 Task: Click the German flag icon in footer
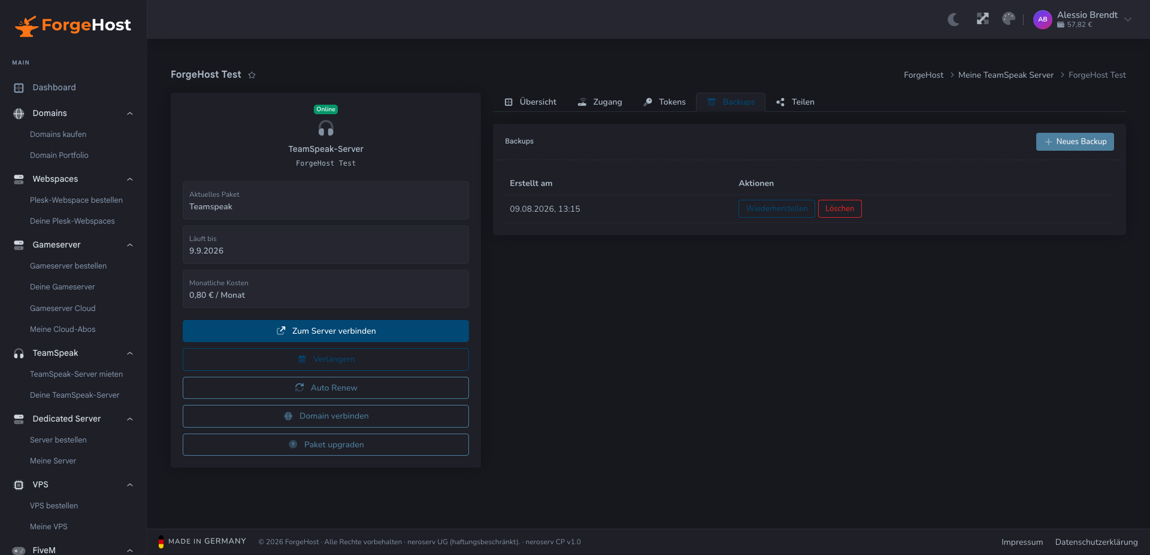pyautogui.click(x=161, y=542)
